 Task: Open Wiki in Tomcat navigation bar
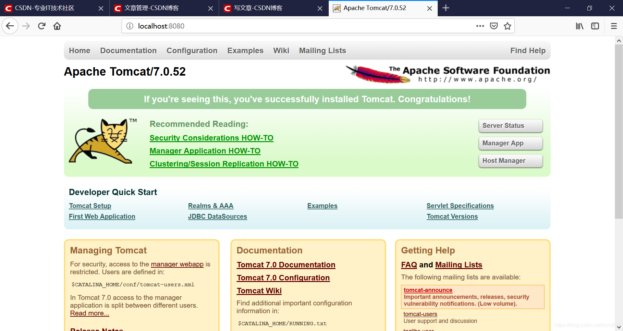point(281,51)
